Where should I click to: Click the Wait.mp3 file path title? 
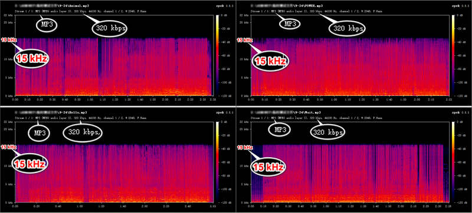point(286,112)
